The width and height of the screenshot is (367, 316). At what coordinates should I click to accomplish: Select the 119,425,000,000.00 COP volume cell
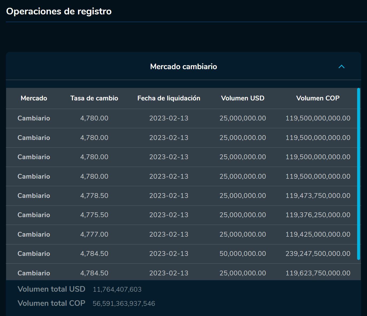(x=318, y=235)
